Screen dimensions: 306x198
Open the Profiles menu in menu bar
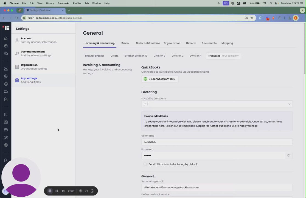click(x=77, y=3)
